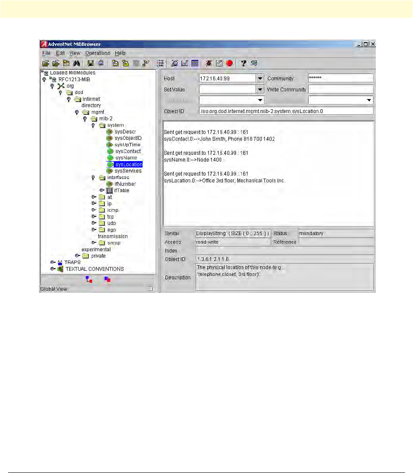Open the Set Value dropdown arrow
This screenshot has height=474, width=413.
[x=260, y=89]
